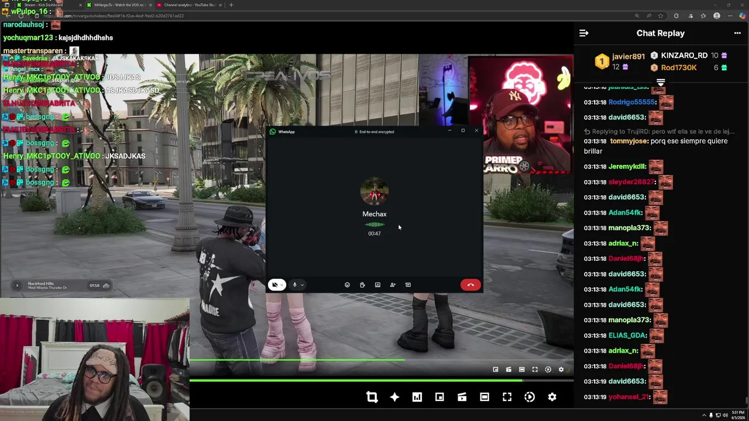
Task: Click playback speed icon in inner video controls
Action: (548, 370)
